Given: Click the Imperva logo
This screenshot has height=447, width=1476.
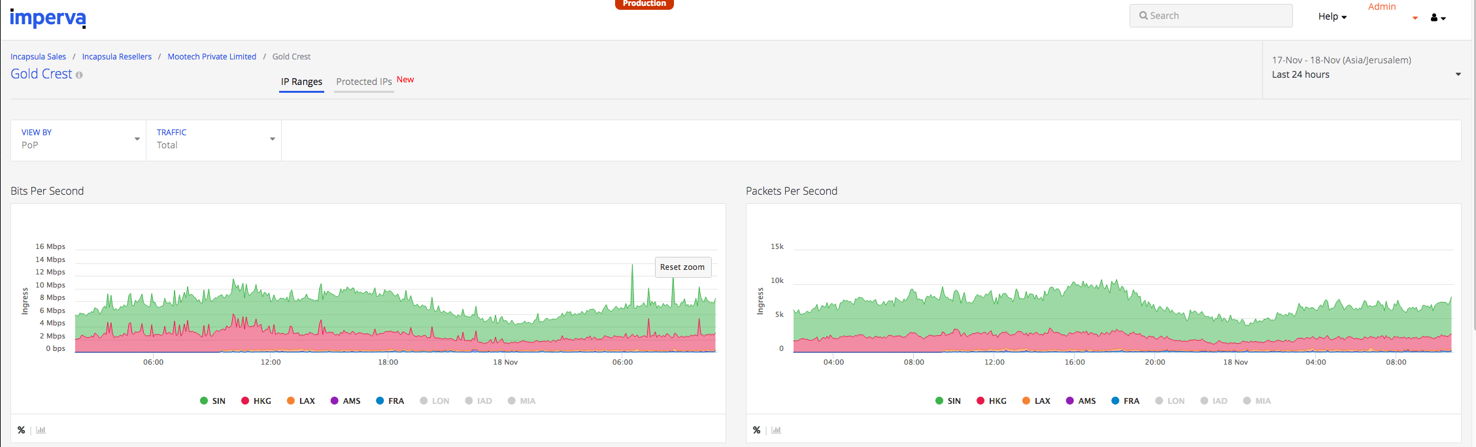Looking at the screenshot, I should (x=48, y=18).
